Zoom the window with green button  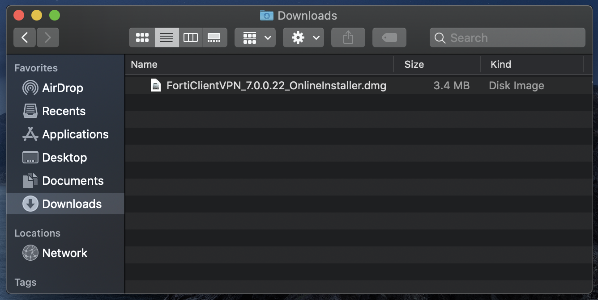pyautogui.click(x=55, y=16)
